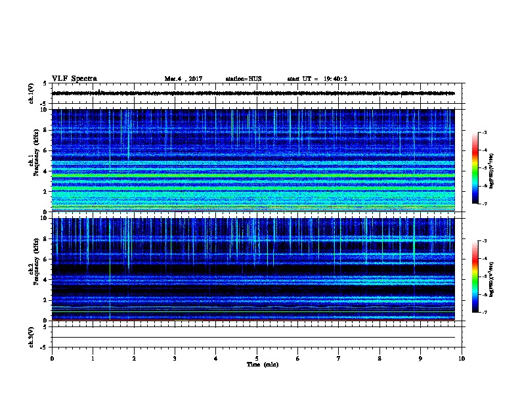Click the "VLF Spectra" plot title
520x402 pixels.
[74, 79]
